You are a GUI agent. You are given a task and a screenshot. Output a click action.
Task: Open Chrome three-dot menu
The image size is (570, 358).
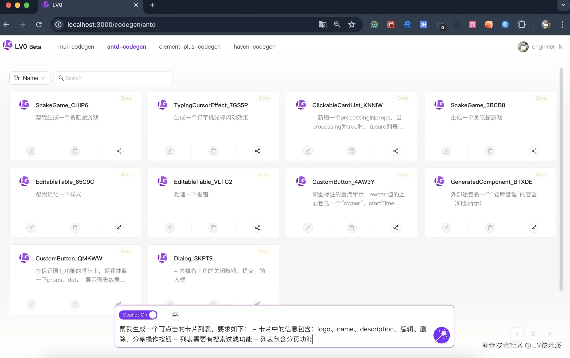pos(562,24)
